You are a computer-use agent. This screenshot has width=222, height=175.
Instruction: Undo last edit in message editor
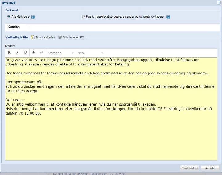pyautogui.click(x=34, y=53)
